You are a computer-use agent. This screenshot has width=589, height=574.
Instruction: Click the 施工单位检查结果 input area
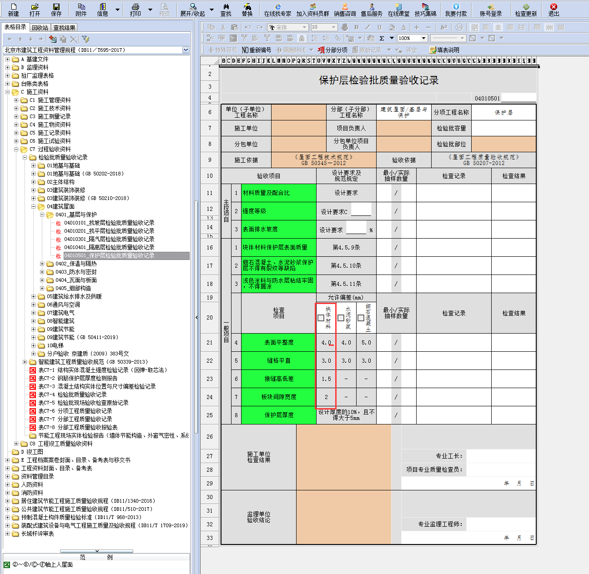click(343, 457)
